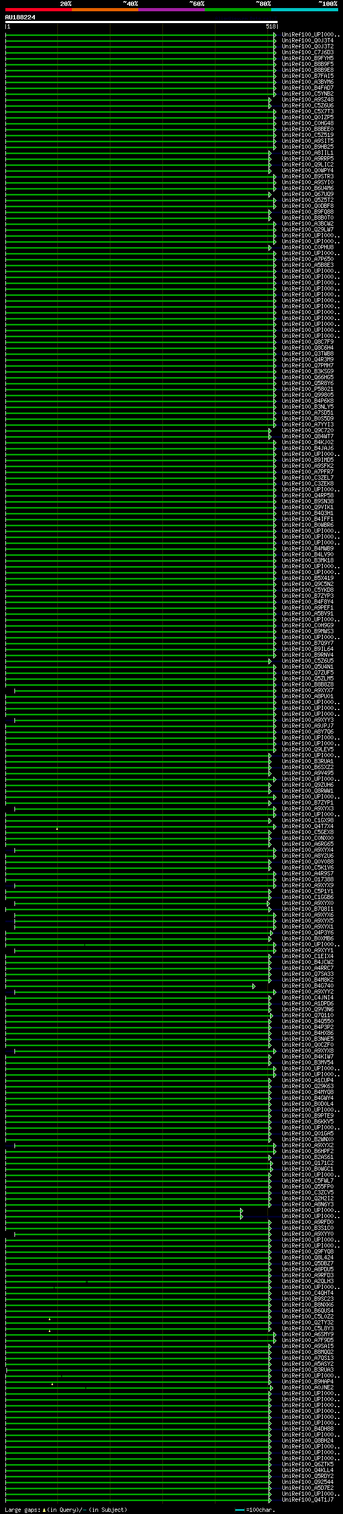Select the cyan ~100% legend segment

[x=304, y=10]
